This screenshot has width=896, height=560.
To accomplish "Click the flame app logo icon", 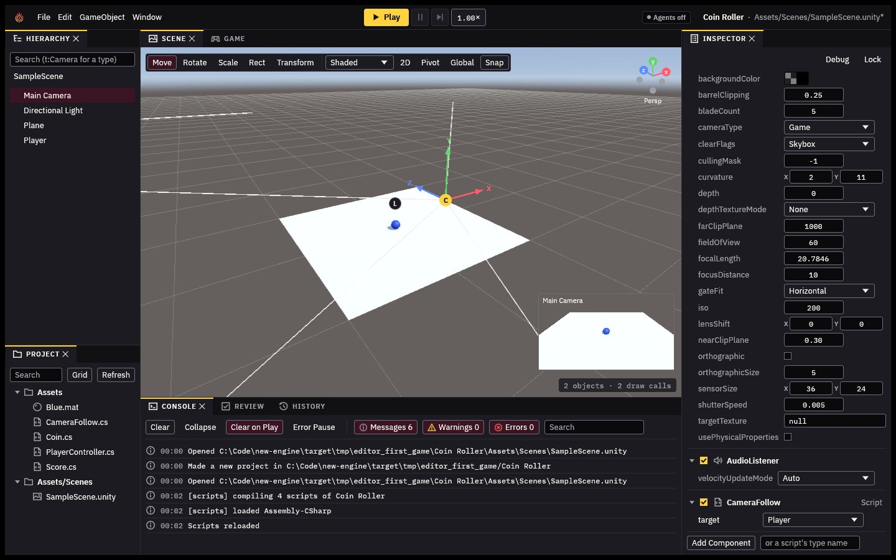I will [19, 17].
